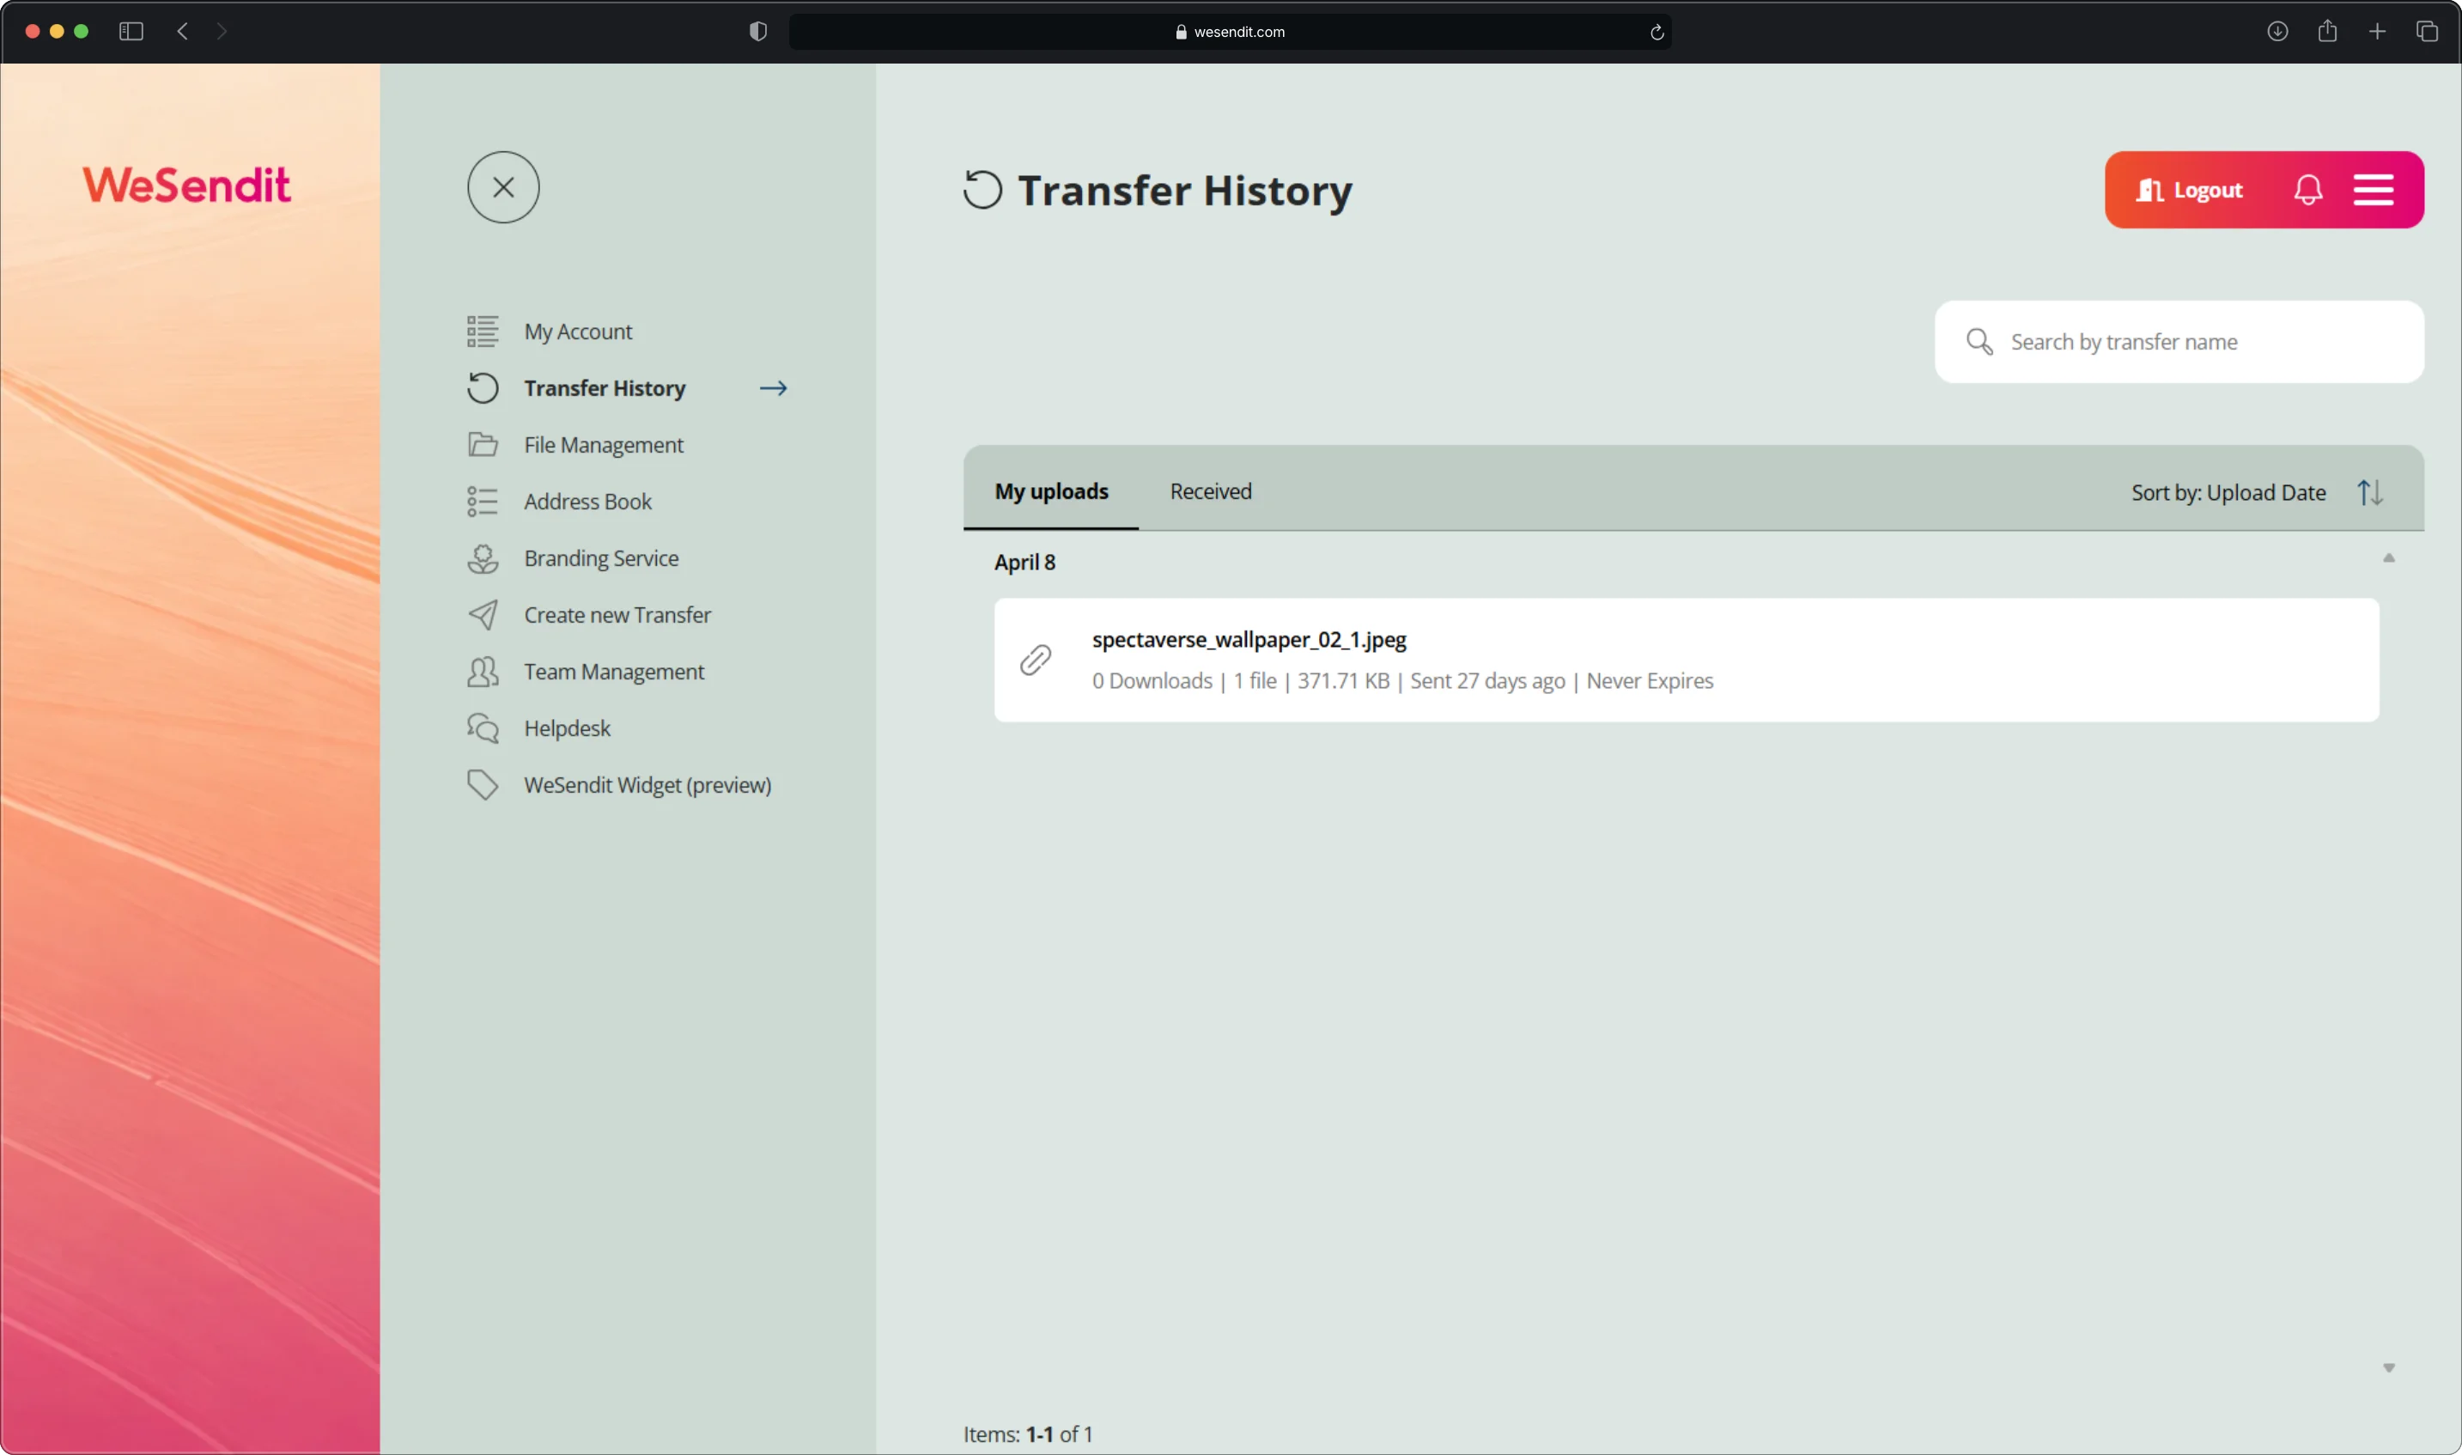Click the WeSendit Widget tag icon
The width and height of the screenshot is (2462, 1455).
[x=483, y=785]
